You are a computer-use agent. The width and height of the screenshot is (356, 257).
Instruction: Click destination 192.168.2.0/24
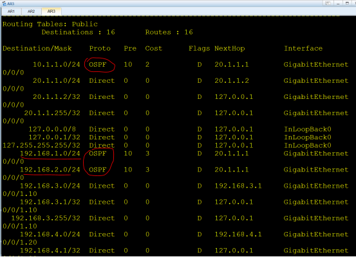pos(50,170)
